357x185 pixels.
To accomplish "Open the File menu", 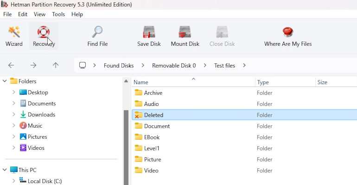I will 7,14.
